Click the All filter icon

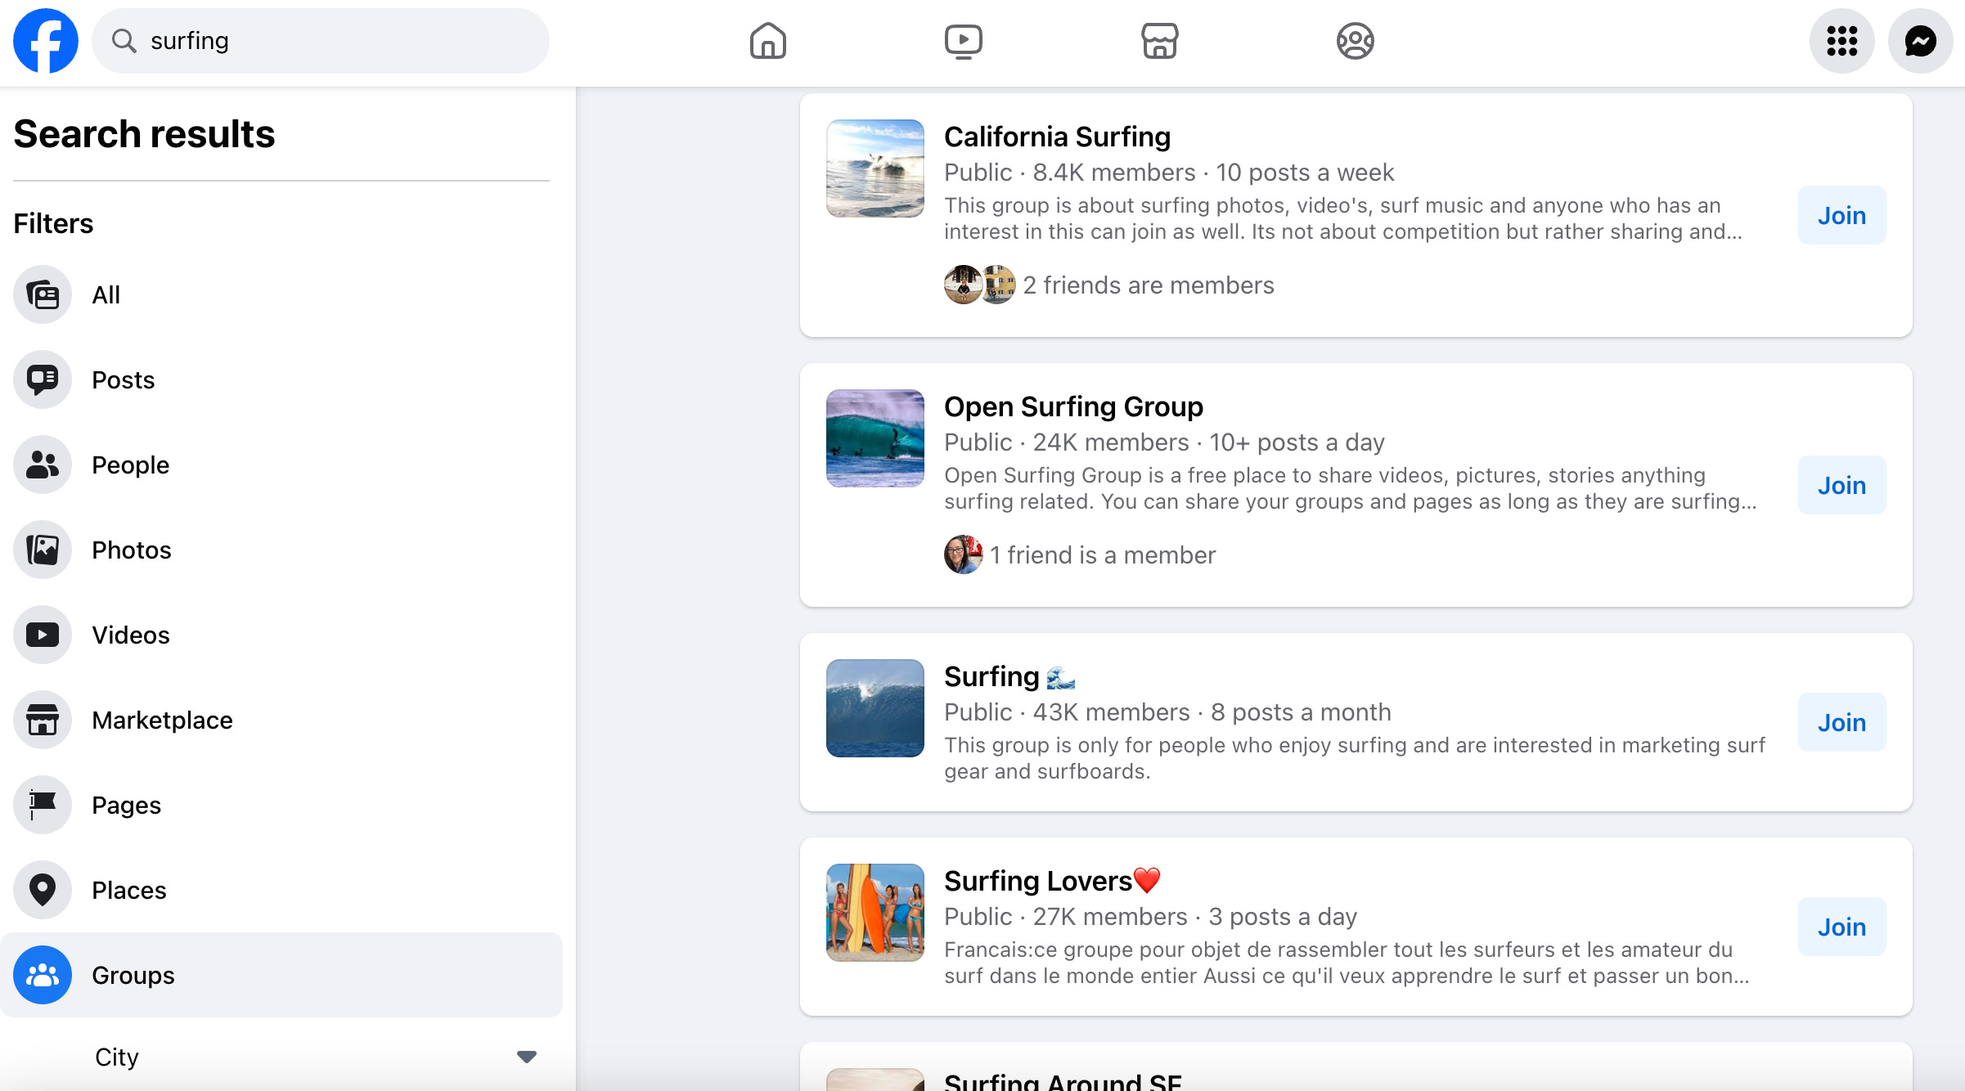[x=43, y=294]
